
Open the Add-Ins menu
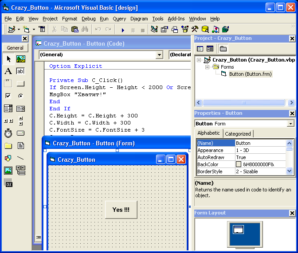(x=176, y=19)
